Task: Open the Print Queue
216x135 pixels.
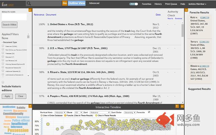Action: tap(171, 4)
